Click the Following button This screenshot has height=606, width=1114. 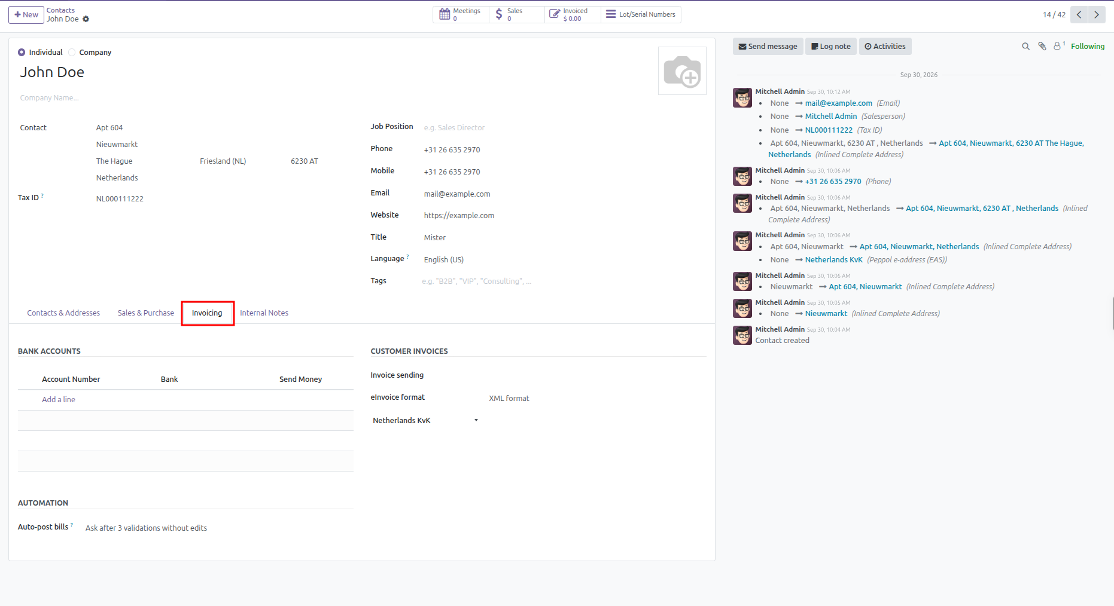tap(1087, 47)
